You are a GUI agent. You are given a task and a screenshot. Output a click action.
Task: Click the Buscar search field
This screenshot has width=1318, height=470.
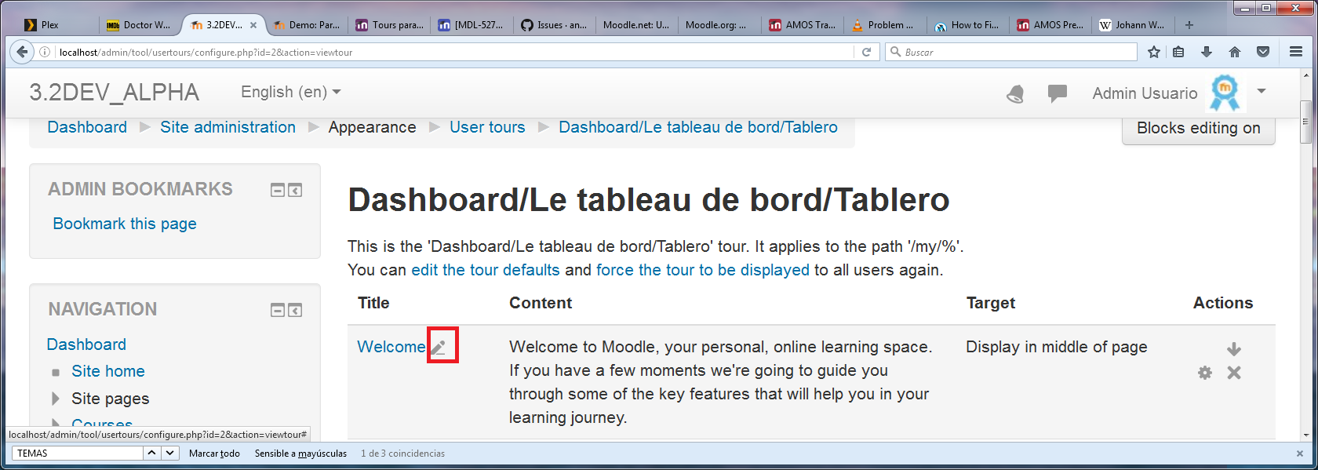(1011, 52)
